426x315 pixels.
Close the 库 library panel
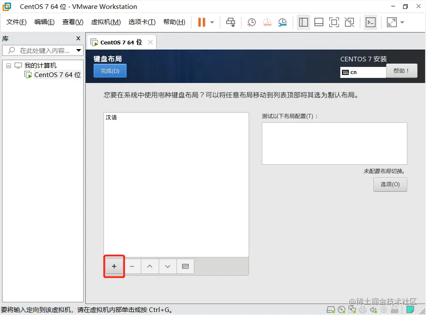78,39
